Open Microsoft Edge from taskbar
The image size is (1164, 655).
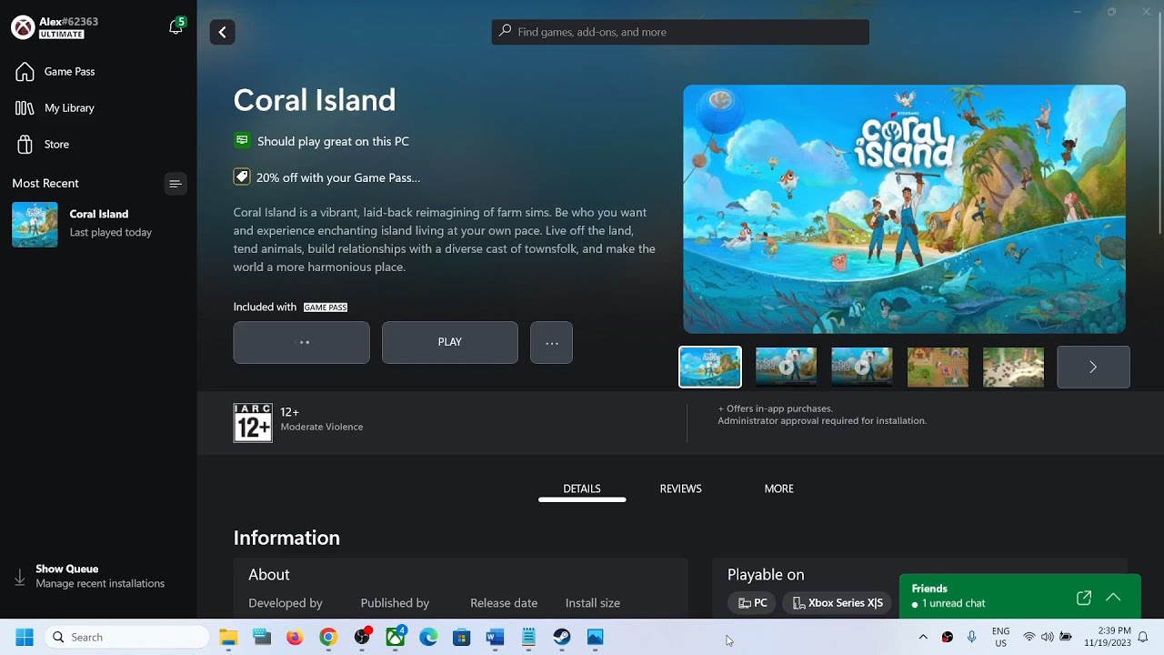pos(428,637)
